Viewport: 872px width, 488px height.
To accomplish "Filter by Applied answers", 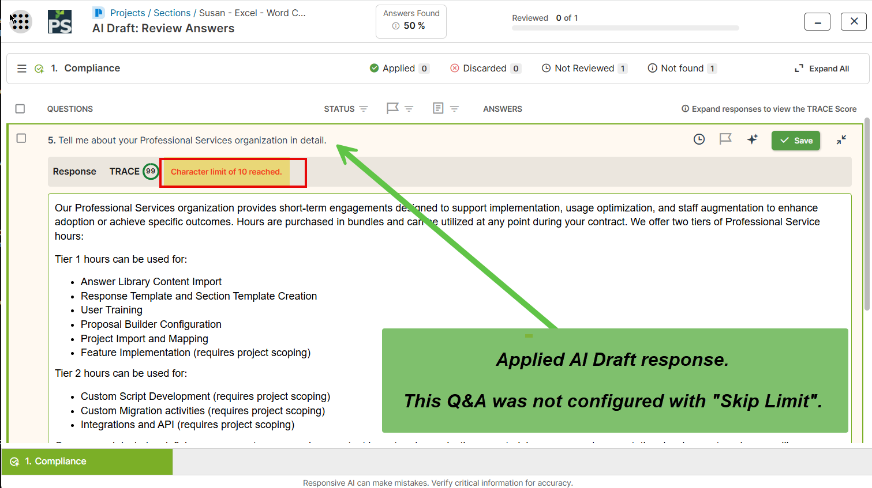I will 399,69.
